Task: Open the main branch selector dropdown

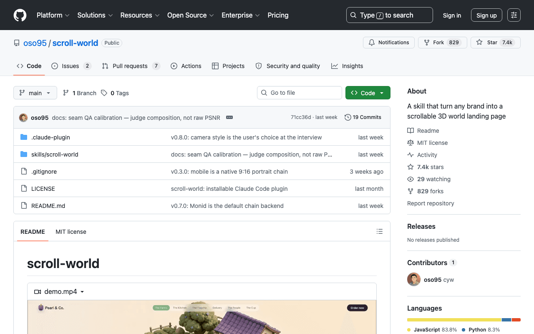Action: tap(35, 93)
